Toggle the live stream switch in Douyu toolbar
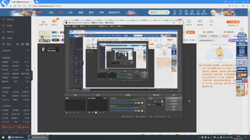 (54, 21)
